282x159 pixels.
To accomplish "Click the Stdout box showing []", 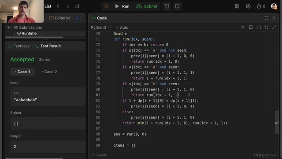I will click(48, 124).
